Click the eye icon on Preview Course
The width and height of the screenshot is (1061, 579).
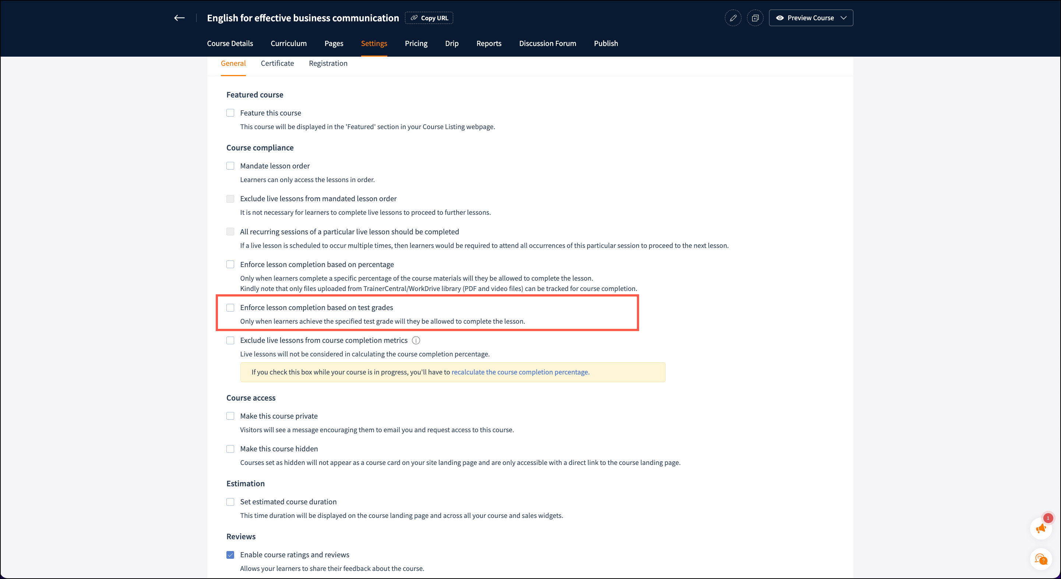click(780, 18)
